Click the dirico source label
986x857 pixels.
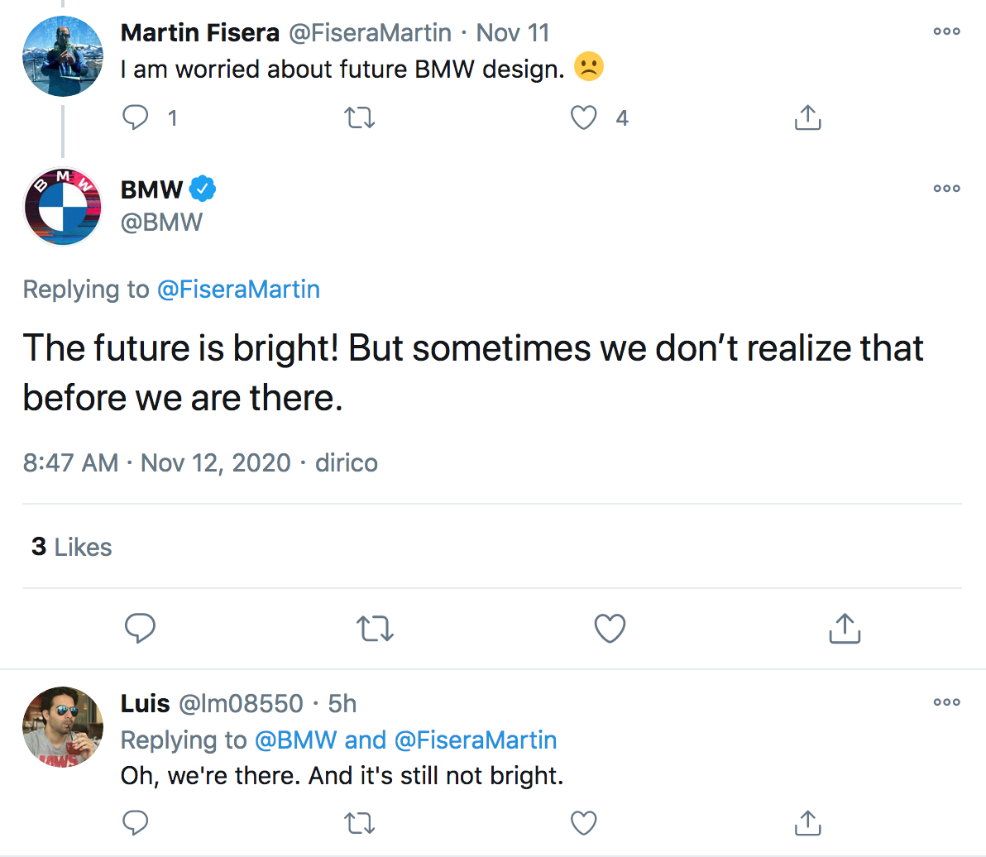(x=347, y=462)
